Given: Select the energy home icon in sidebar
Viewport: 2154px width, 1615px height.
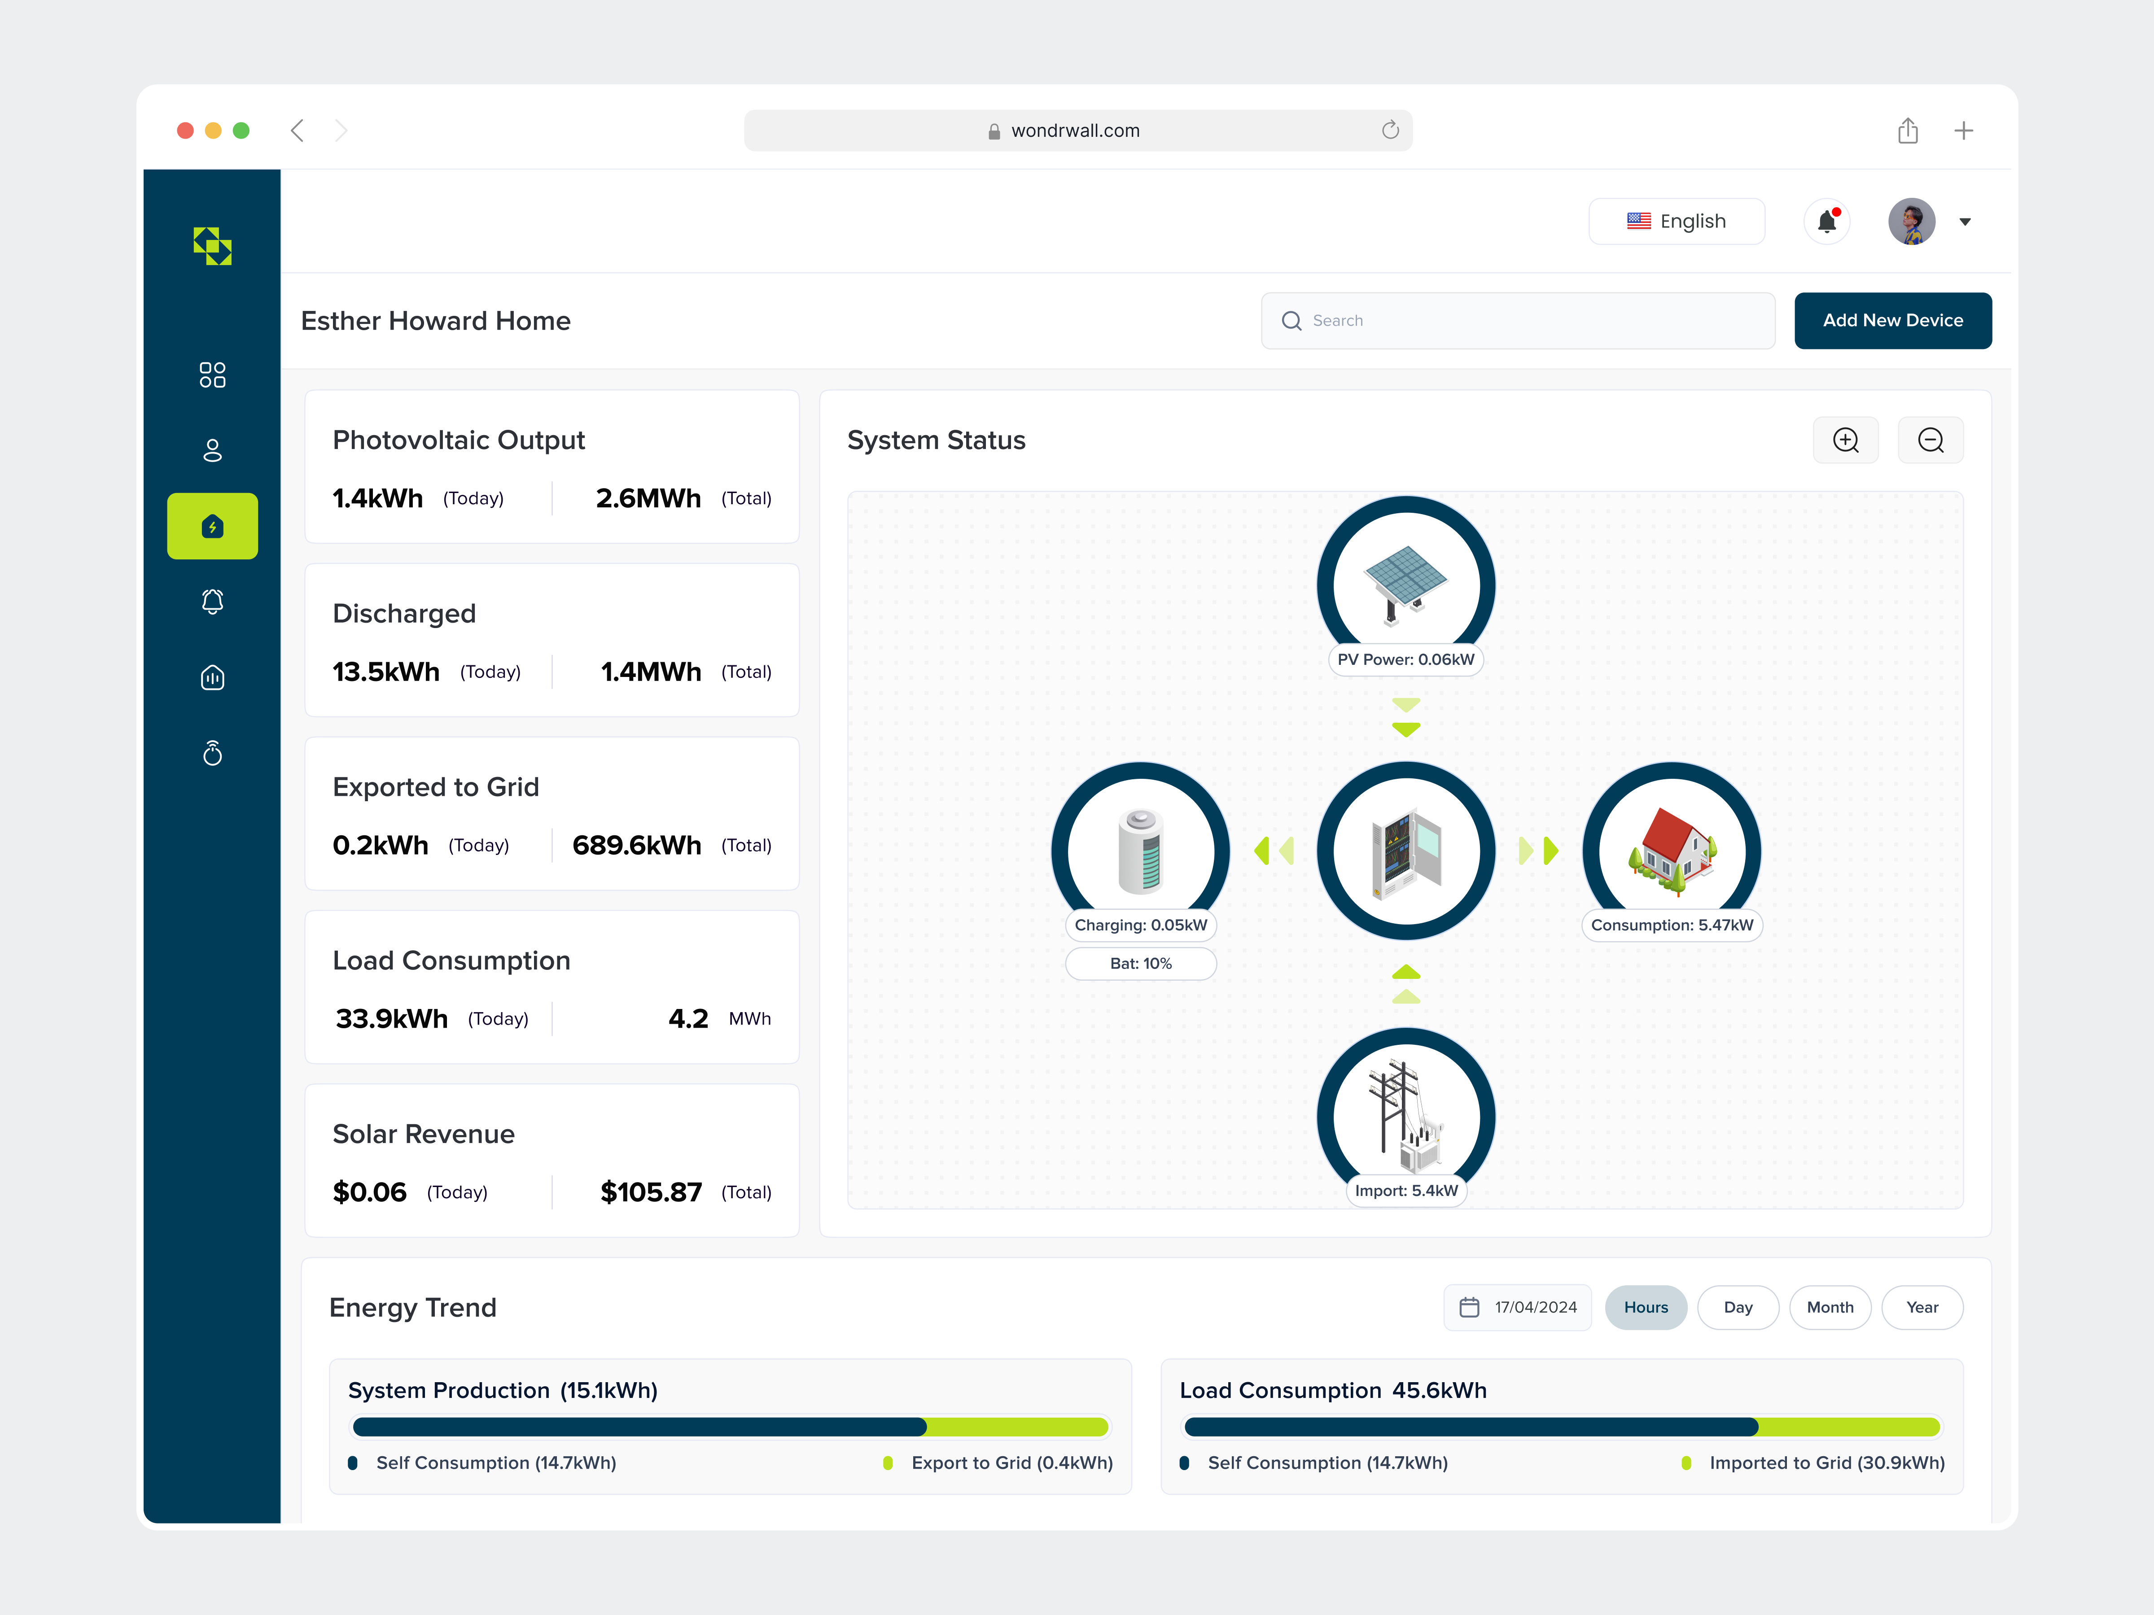Looking at the screenshot, I should [x=212, y=526].
